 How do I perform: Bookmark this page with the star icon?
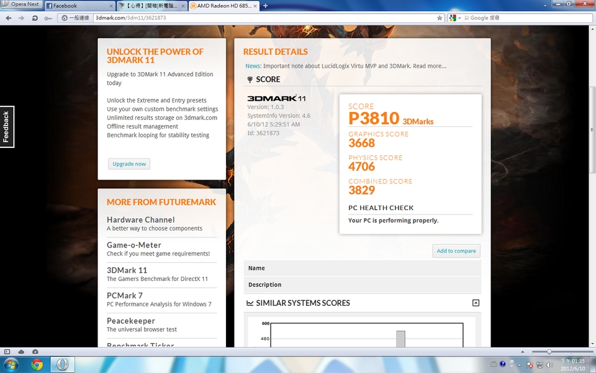coord(440,18)
